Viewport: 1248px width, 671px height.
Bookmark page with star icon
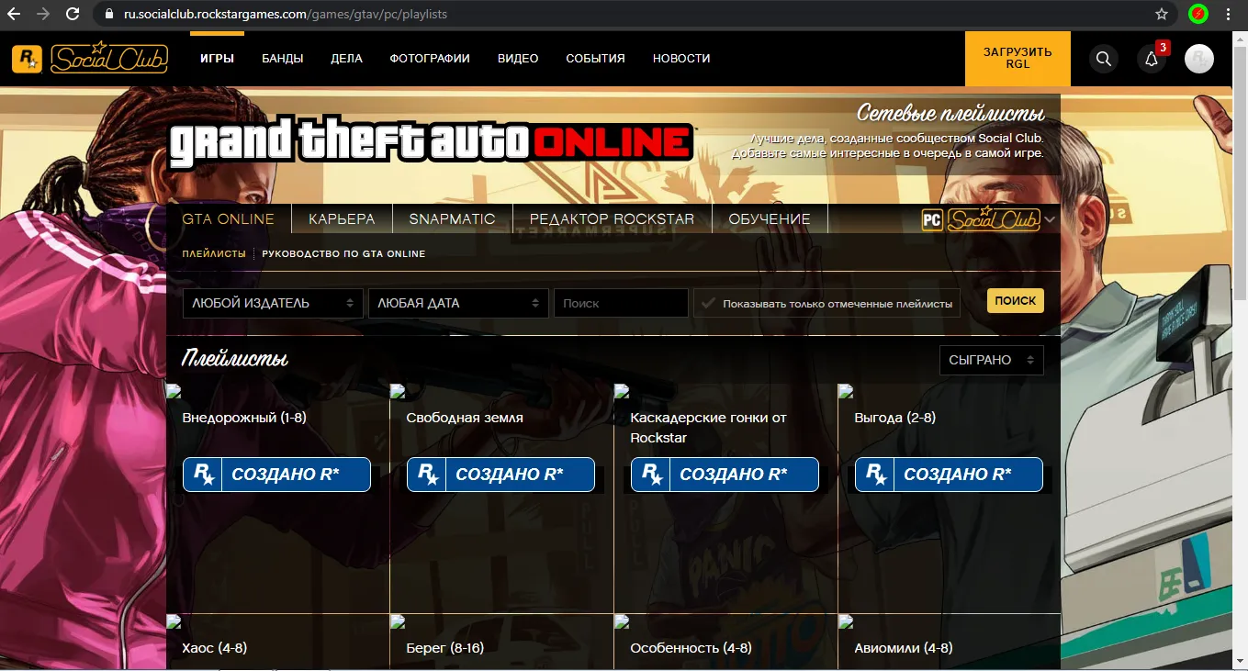1162,15
